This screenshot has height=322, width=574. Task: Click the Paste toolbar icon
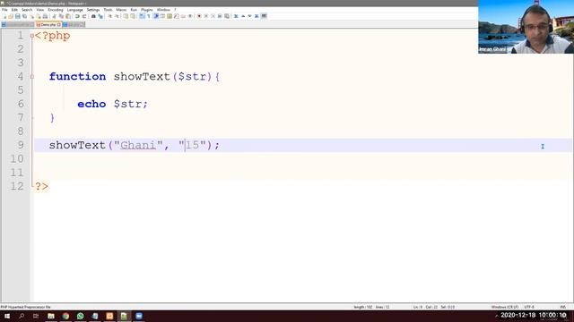pos(68,16)
